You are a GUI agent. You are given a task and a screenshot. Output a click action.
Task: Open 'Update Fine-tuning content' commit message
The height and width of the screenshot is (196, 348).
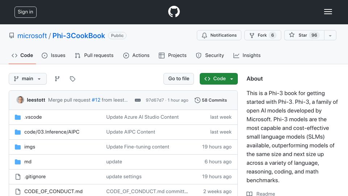(138, 147)
